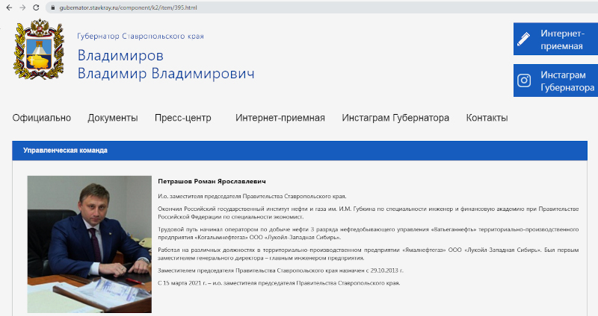Click the browser back arrow
The width and height of the screenshot is (598, 316).
(10, 7)
